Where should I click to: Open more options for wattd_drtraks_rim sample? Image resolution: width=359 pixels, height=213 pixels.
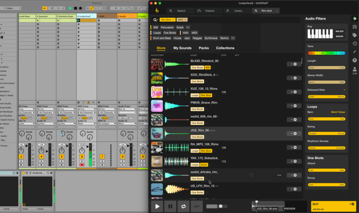tap(279, 175)
